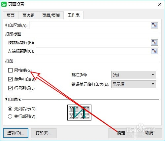This screenshot has height=141, width=165.
Task: Click the range picker icon for 左端标题列
Action: click(154, 51)
